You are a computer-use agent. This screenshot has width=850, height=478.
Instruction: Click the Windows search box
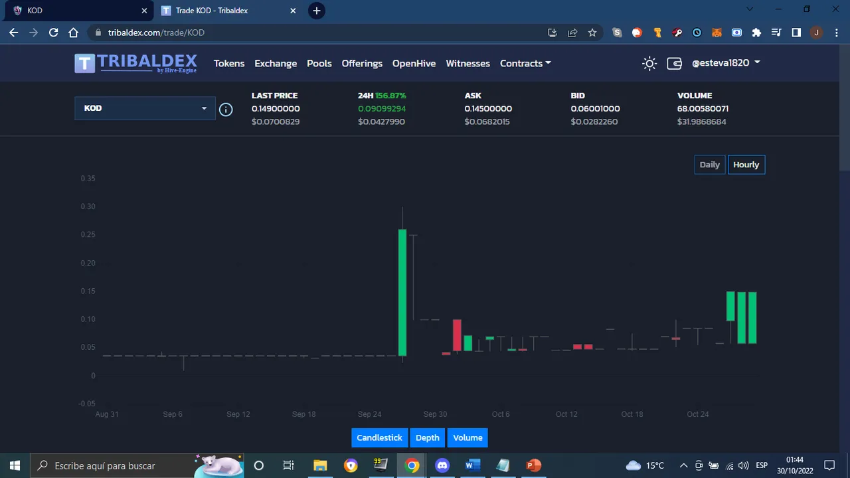(x=136, y=465)
